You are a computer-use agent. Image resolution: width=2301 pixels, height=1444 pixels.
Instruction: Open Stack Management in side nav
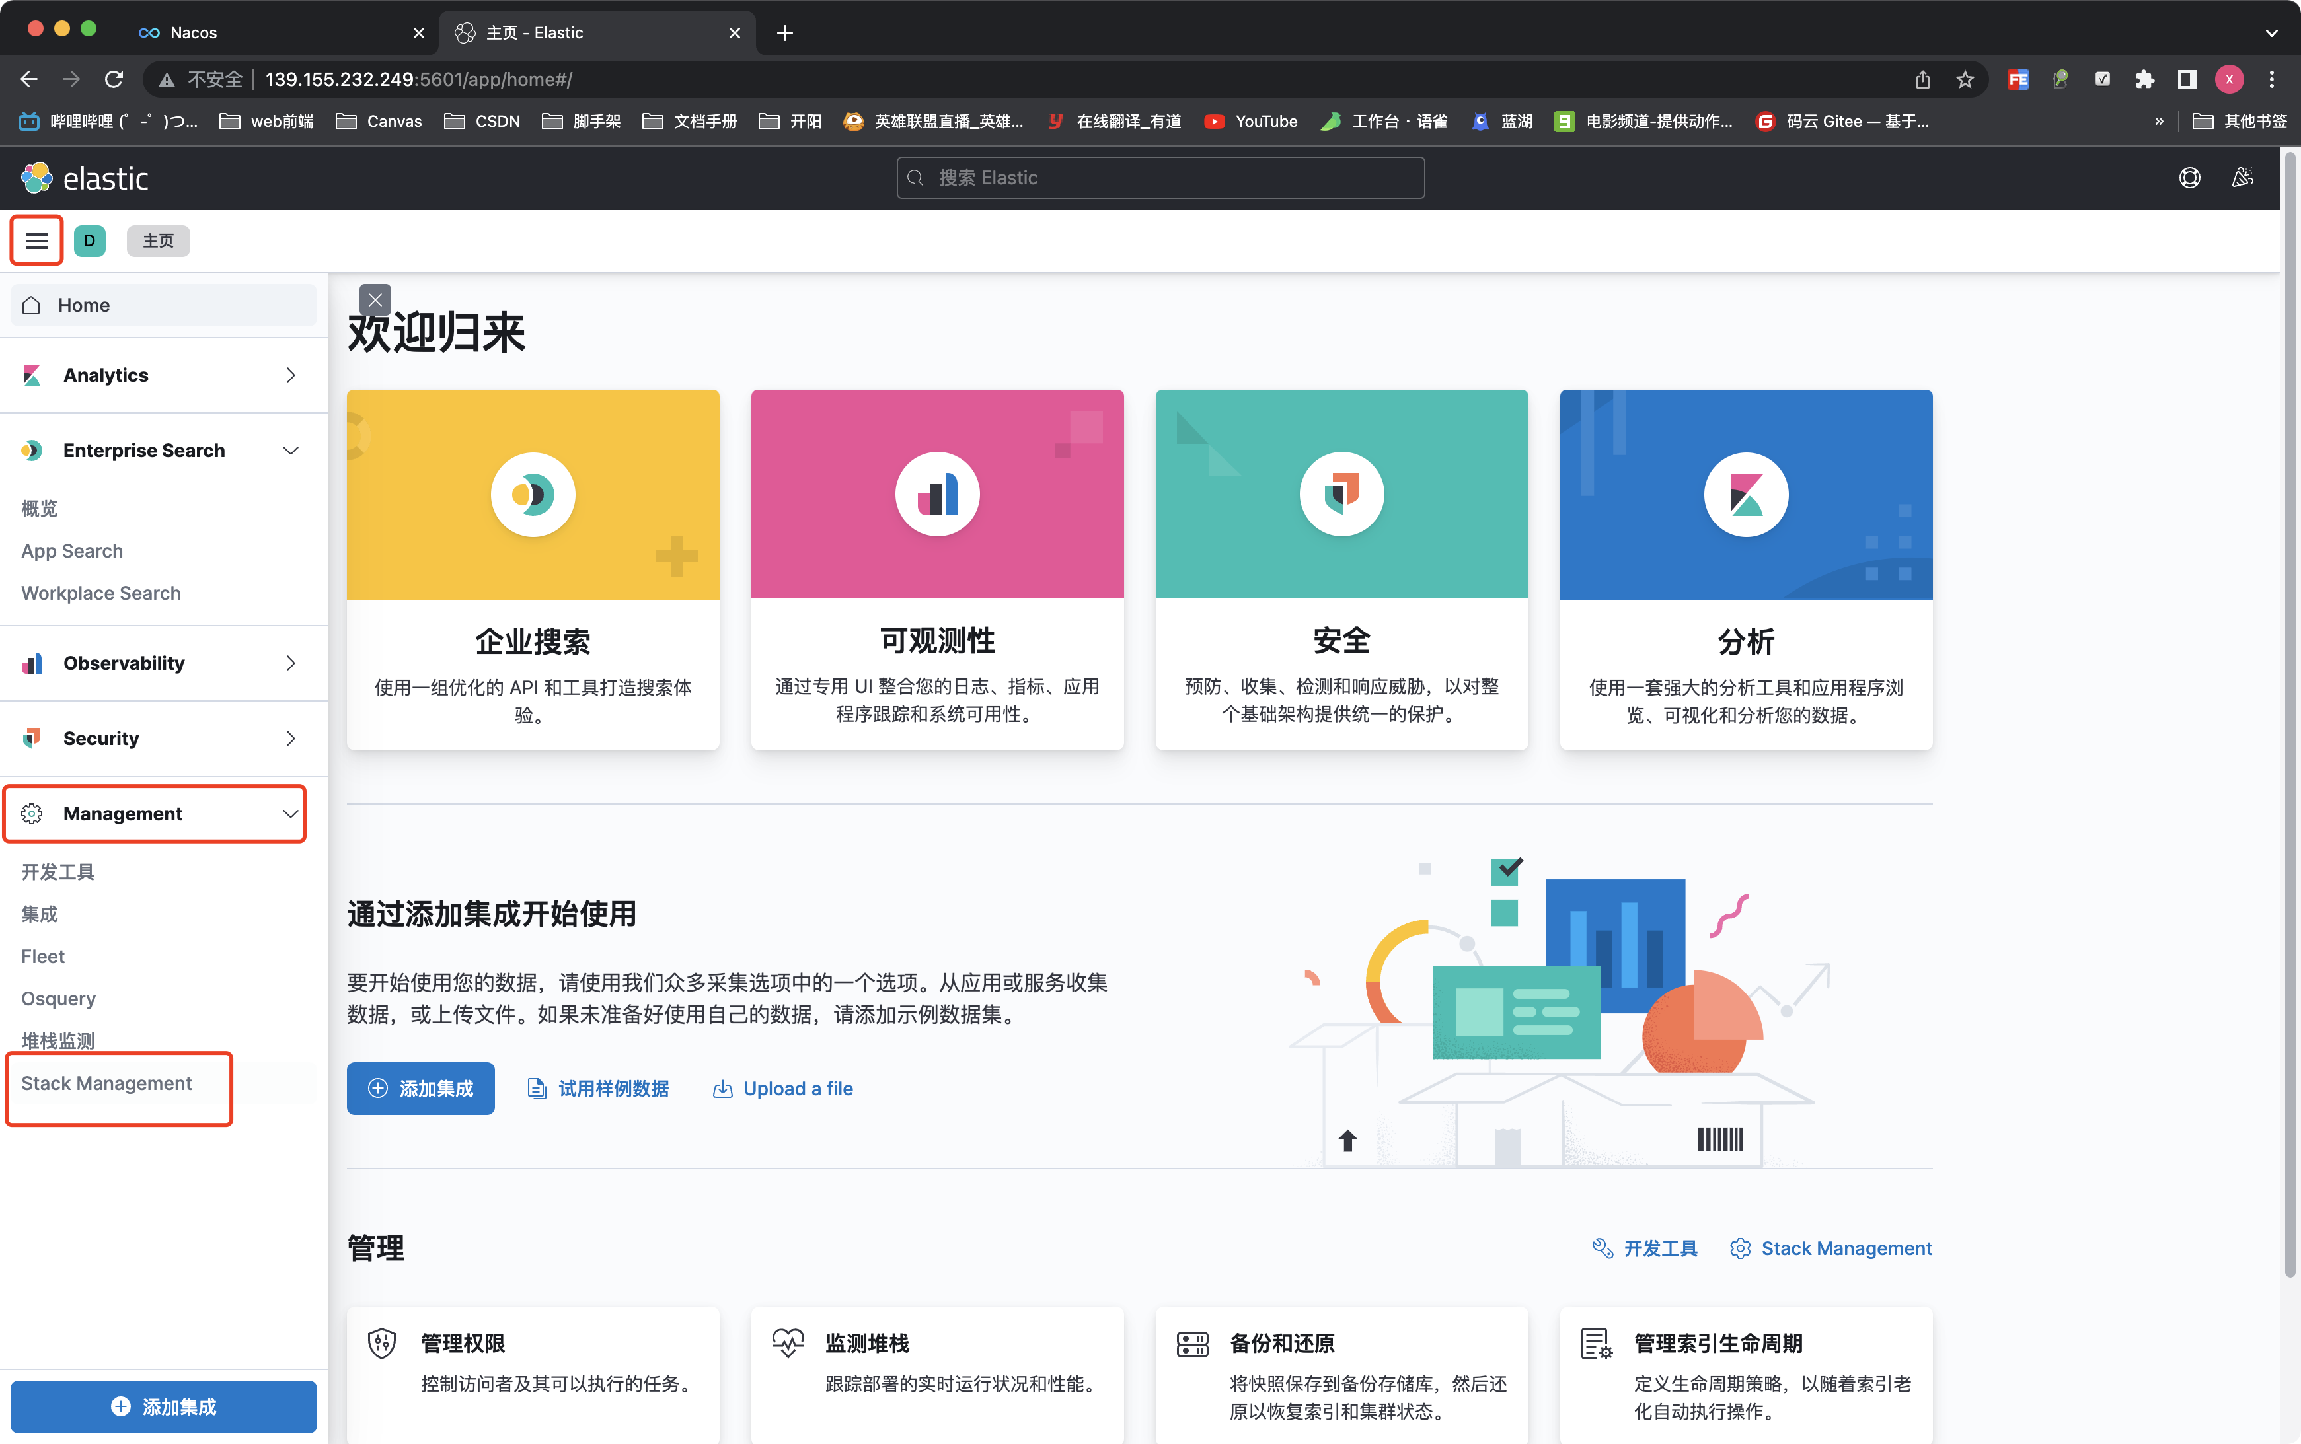106,1083
